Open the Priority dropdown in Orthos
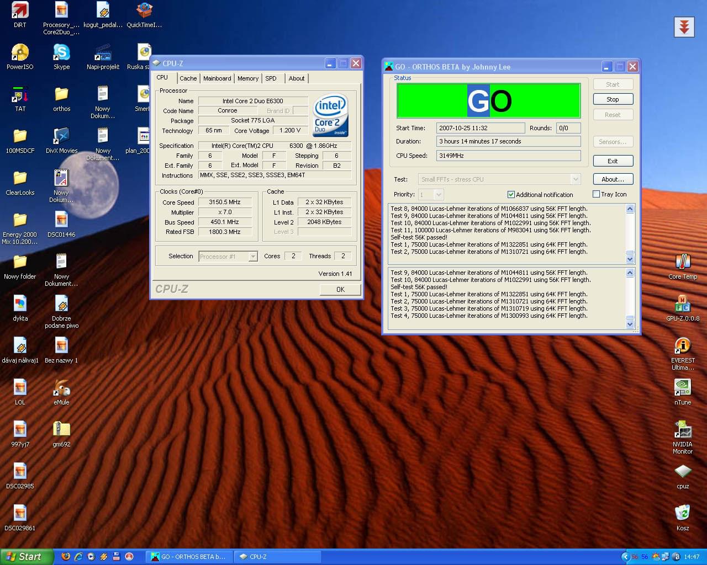Screen dimensions: 707x565 (439, 194)
